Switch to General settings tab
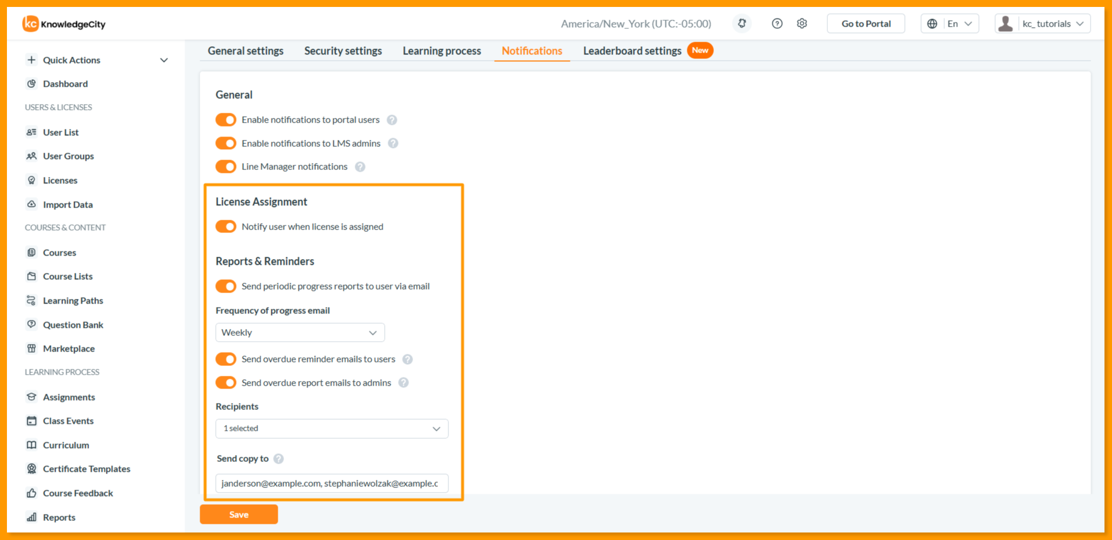1112x540 pixels. 246,51
